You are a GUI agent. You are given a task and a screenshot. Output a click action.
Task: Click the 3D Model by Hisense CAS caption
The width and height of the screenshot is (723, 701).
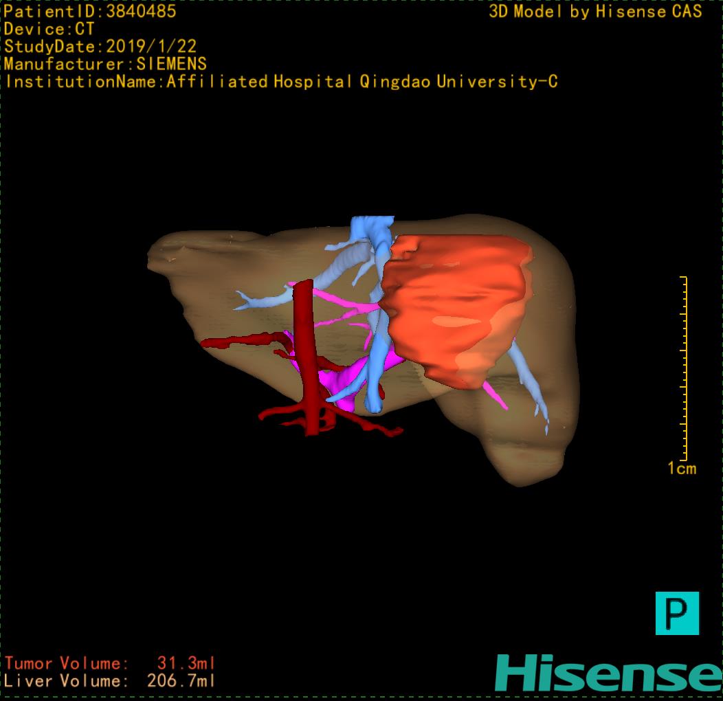point(595,11)
